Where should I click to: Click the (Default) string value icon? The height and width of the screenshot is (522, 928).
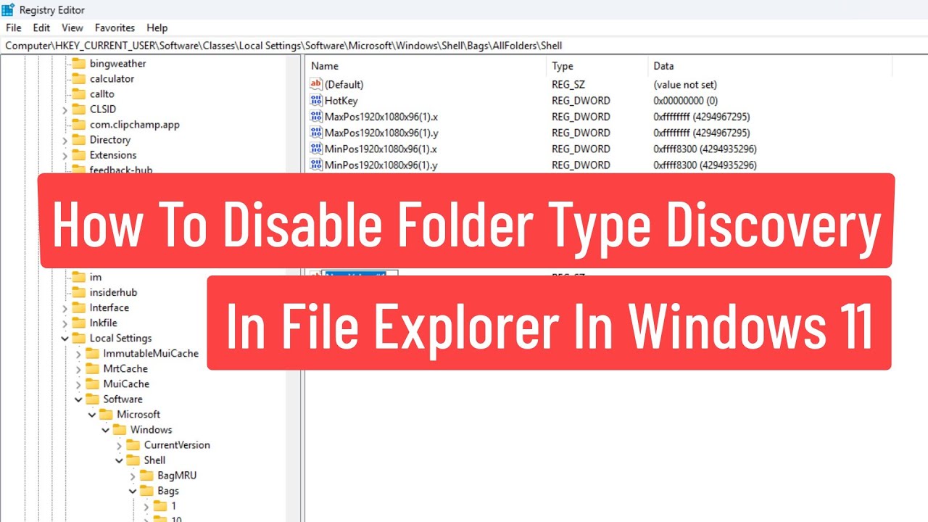(x=316, y=85)
